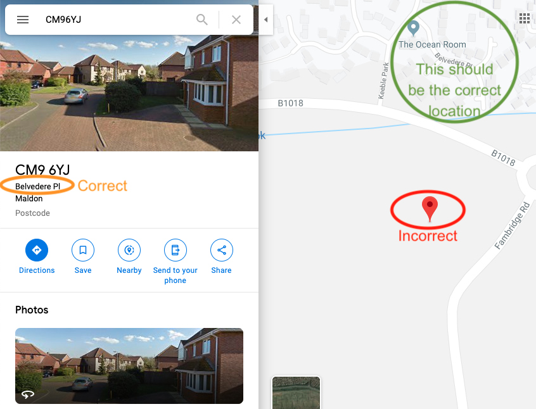Click the Directions icon button
The width and height of the screenshot is (536, 409).
point(37,250)
